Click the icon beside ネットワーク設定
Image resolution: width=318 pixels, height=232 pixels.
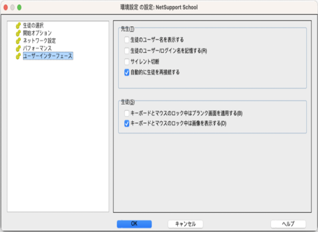click(18, 41)
